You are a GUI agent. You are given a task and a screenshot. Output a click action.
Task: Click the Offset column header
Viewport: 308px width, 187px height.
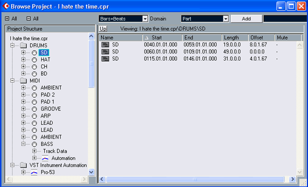coord(261,38)
